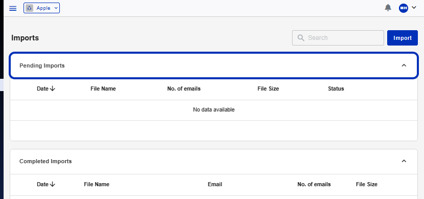Click the Pending Imports Date sort arrow
Viewport: 424px width, 199px height.
point(53,89)
